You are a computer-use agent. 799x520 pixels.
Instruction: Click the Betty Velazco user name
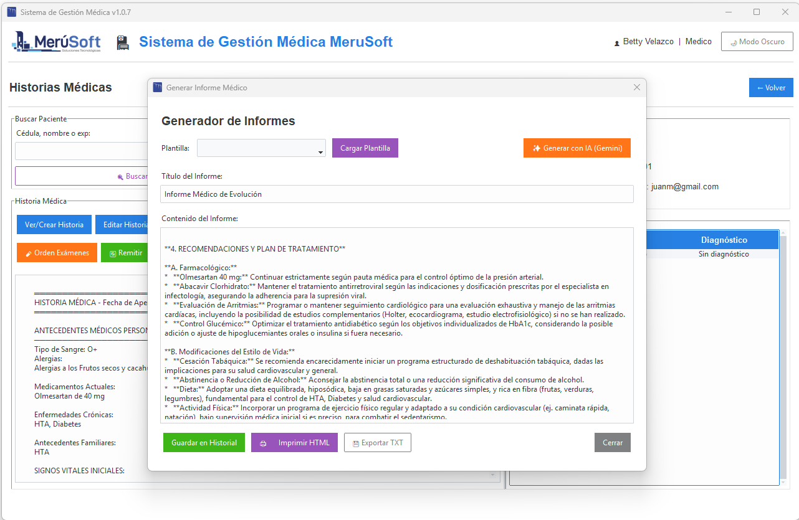pyautogui.click(x=648, y=42)
